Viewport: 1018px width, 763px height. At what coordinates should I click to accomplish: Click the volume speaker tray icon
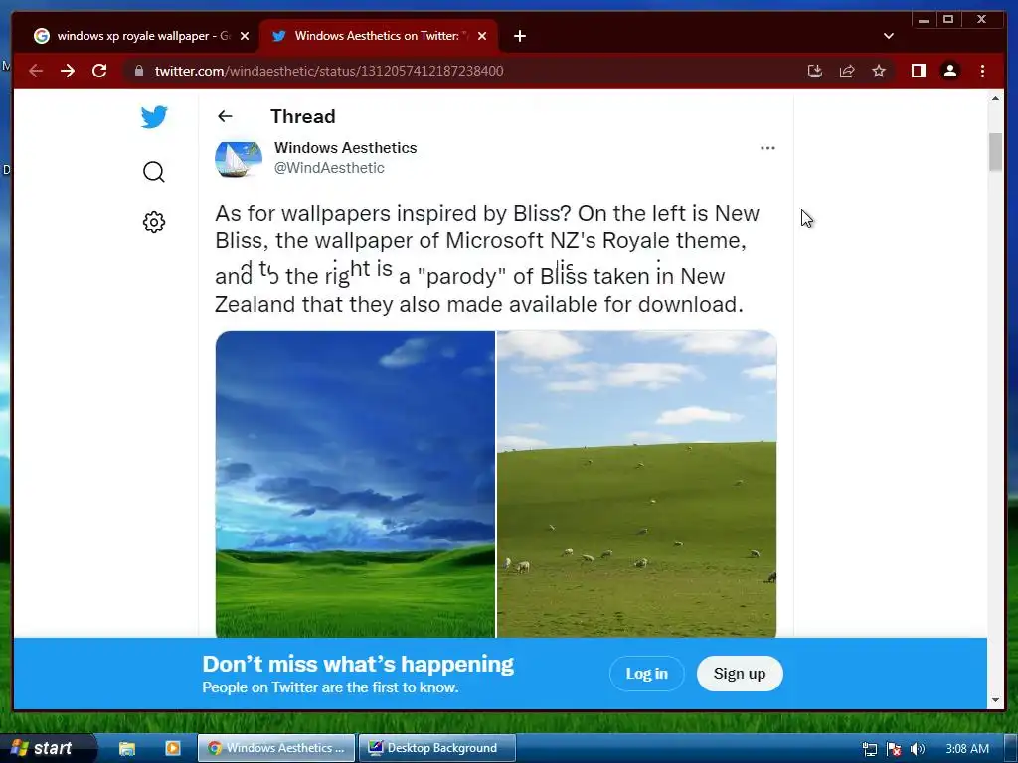point(917,749)
